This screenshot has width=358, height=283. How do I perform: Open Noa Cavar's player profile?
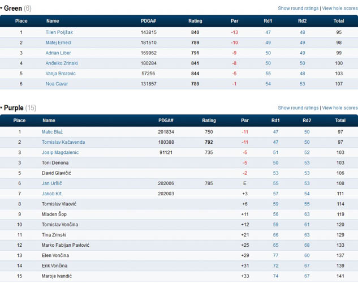pos(57,84)
